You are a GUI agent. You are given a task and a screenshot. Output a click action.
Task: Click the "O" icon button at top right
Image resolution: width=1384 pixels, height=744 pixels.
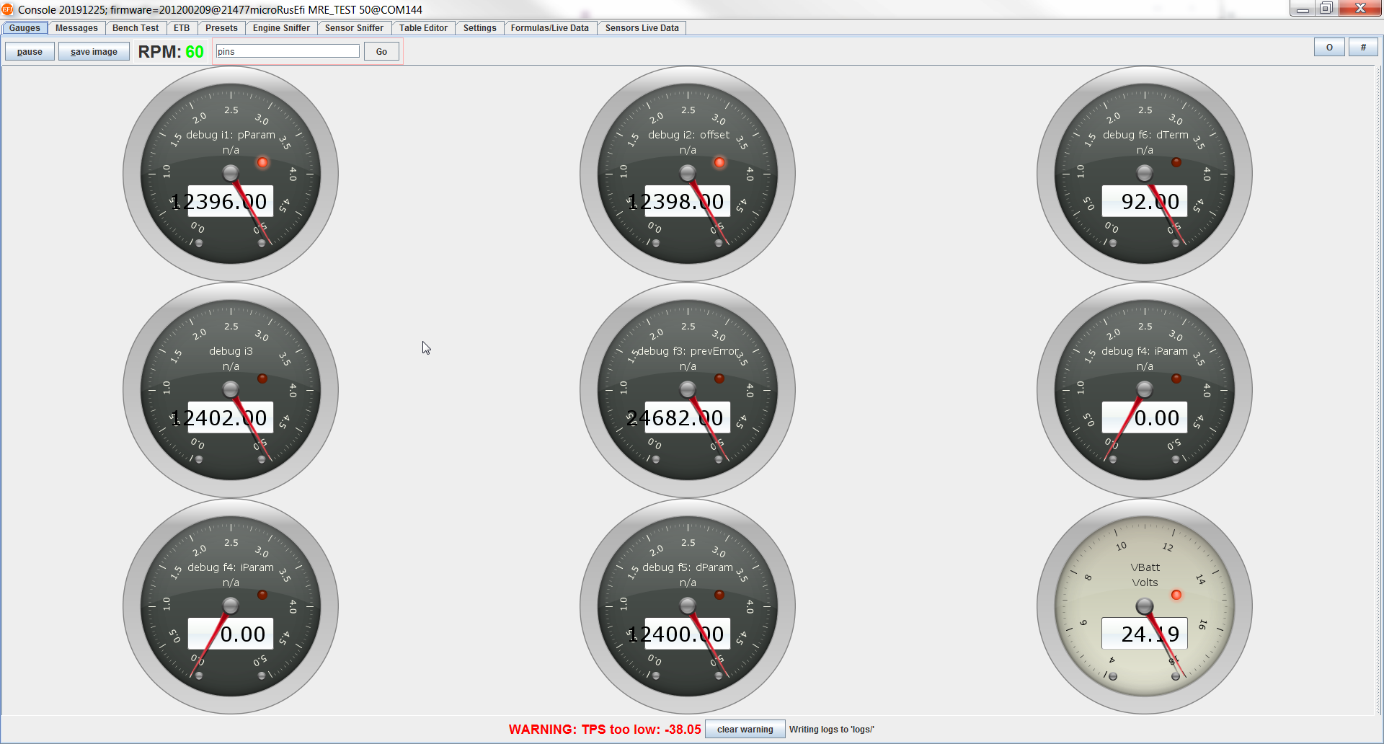point(1328,47)
